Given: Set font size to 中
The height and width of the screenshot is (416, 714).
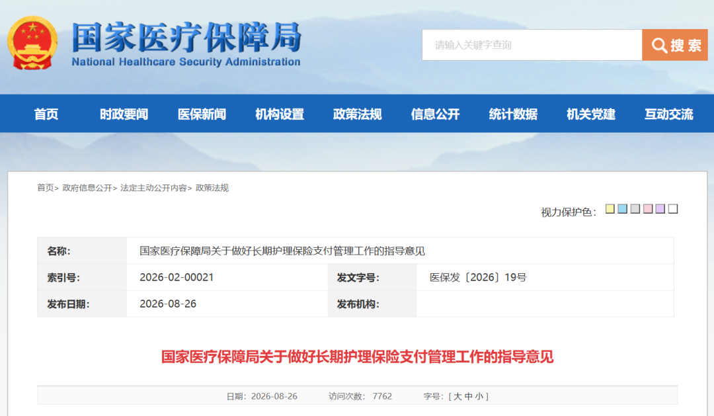Looking at the screenshot, I should (x=469, y=396).
